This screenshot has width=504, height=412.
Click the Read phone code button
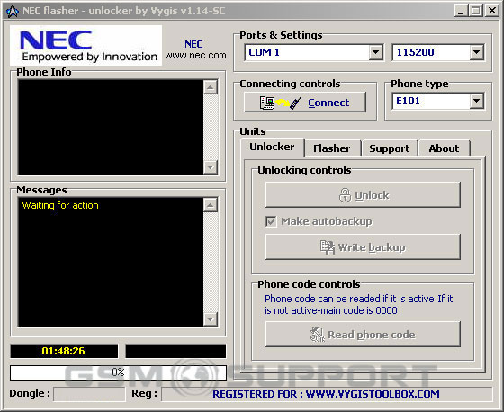[x=363, y=335]
